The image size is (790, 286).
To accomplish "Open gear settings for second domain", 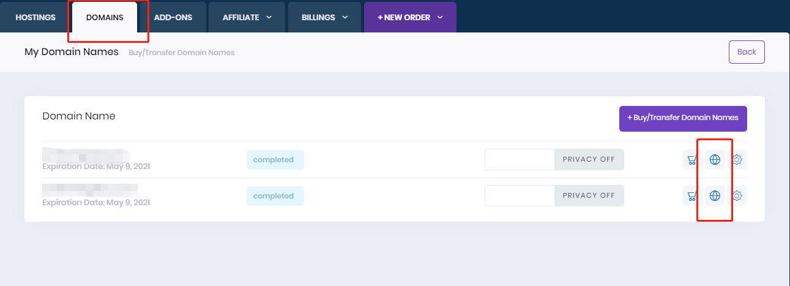I will [x=737, y=196].
